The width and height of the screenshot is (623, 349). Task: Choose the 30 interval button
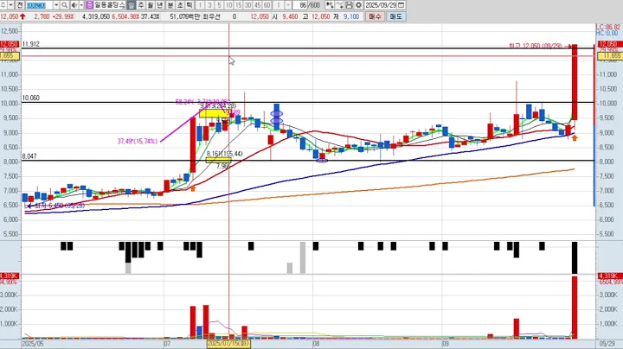[x=248, y=5]
